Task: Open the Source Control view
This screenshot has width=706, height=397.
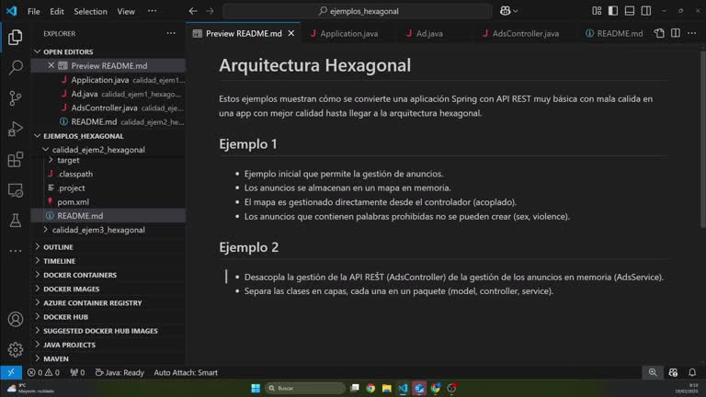Action: 16,98
